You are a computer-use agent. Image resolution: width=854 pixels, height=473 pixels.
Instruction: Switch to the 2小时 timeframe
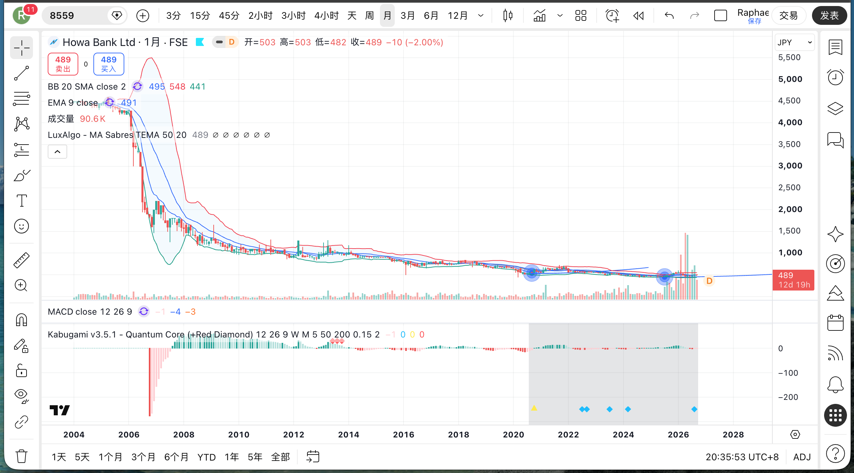(x=260, y=15)
